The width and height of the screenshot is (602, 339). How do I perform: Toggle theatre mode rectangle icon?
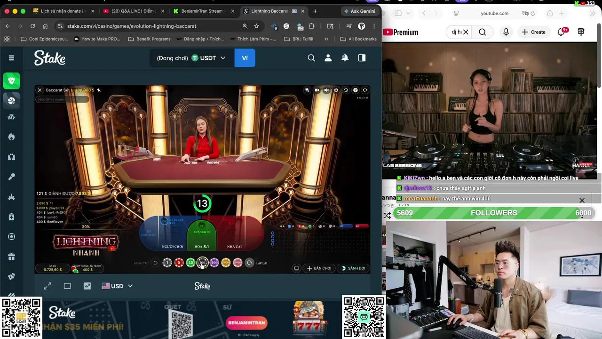67,286
